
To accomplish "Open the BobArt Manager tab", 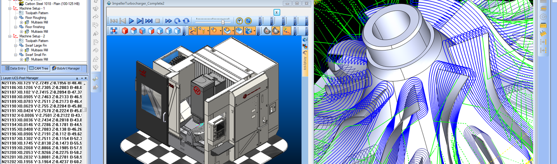I will click(66, 68).
